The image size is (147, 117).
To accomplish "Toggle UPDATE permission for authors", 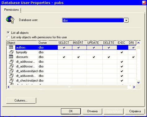I will 94,48.
